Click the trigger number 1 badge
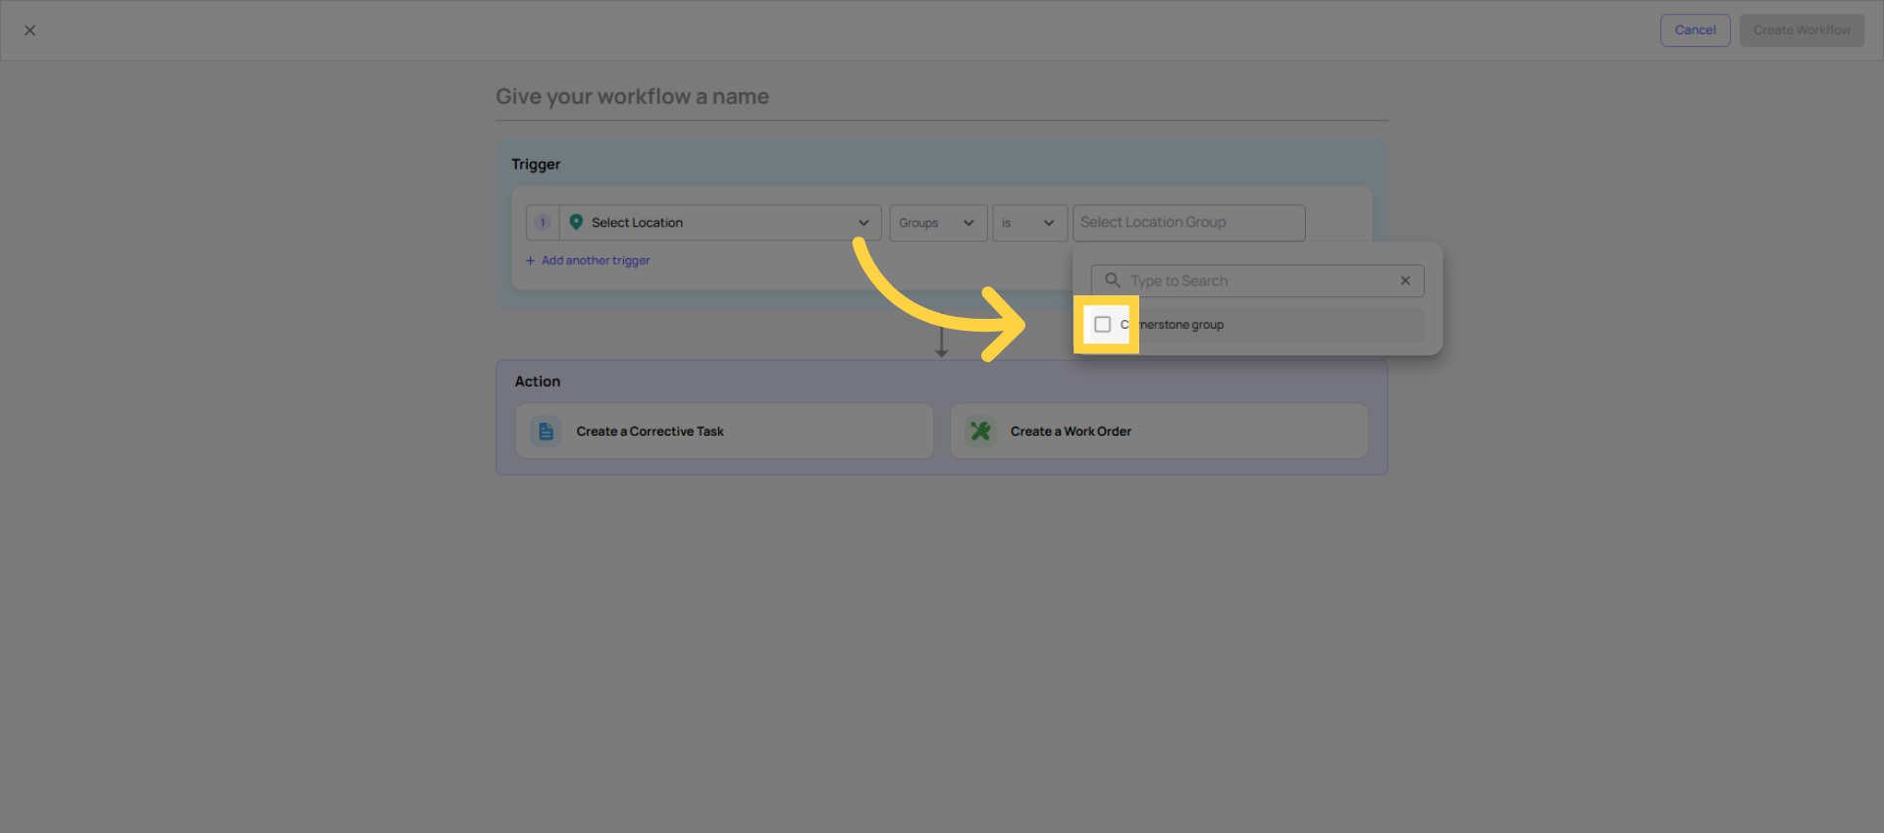Screen dimensions: 1884x833 543,223
